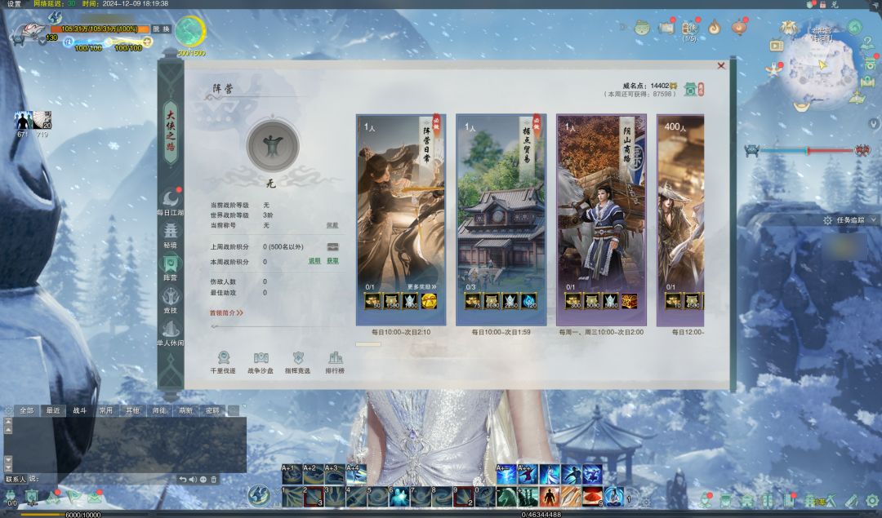Toggle the chat sound speaker icon

click(194, 480)
